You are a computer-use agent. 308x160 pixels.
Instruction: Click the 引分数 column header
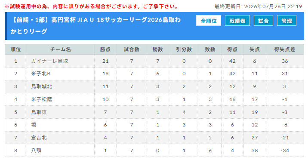click(x=184, y=49)
